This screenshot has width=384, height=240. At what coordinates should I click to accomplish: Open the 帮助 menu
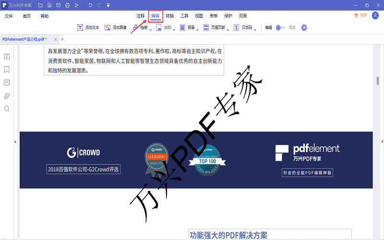point(45,16)
